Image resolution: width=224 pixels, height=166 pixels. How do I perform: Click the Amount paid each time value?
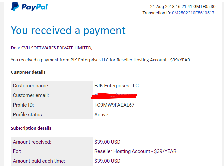coord(107,161)
